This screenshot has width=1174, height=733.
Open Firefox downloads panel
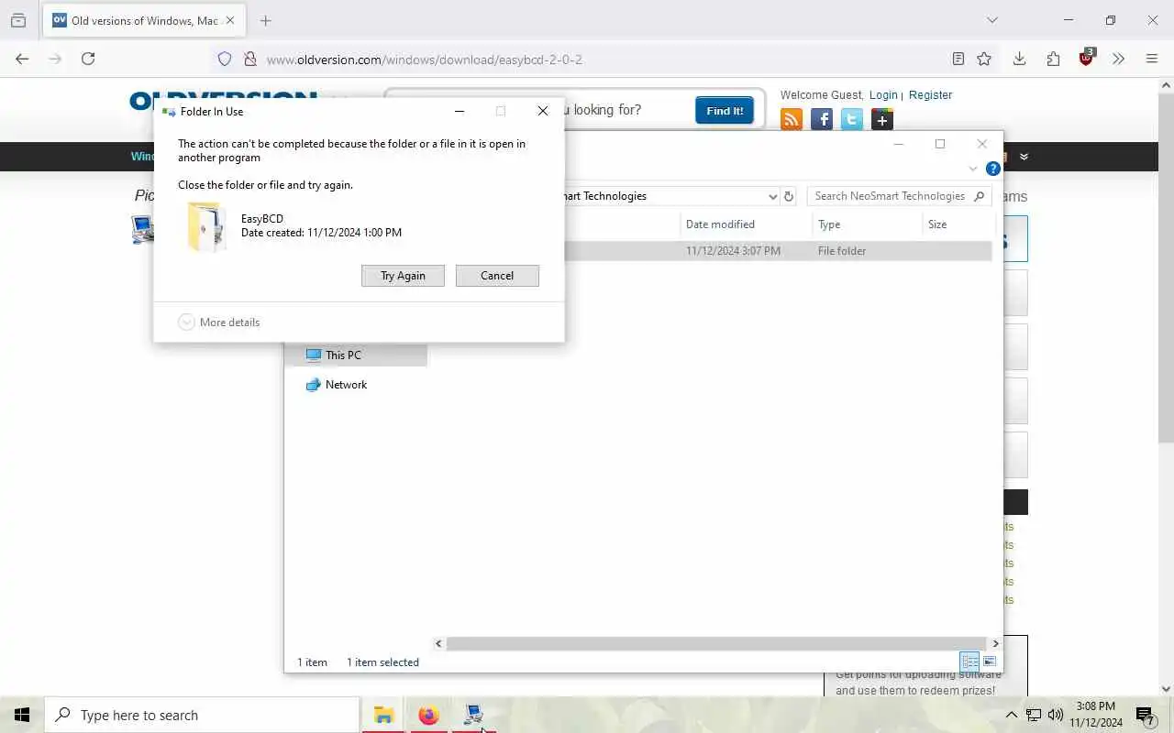coord(1019,59)
